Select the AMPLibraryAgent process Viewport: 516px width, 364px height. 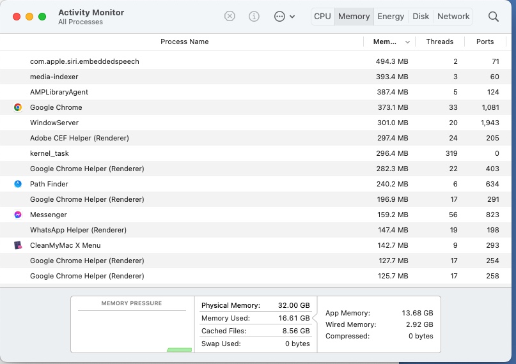(59, 92)
